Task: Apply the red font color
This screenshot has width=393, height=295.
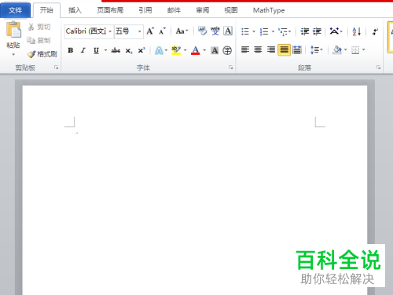Action: pos(196,50)
